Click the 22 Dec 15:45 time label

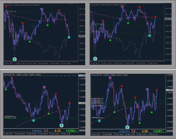(20, 64)
